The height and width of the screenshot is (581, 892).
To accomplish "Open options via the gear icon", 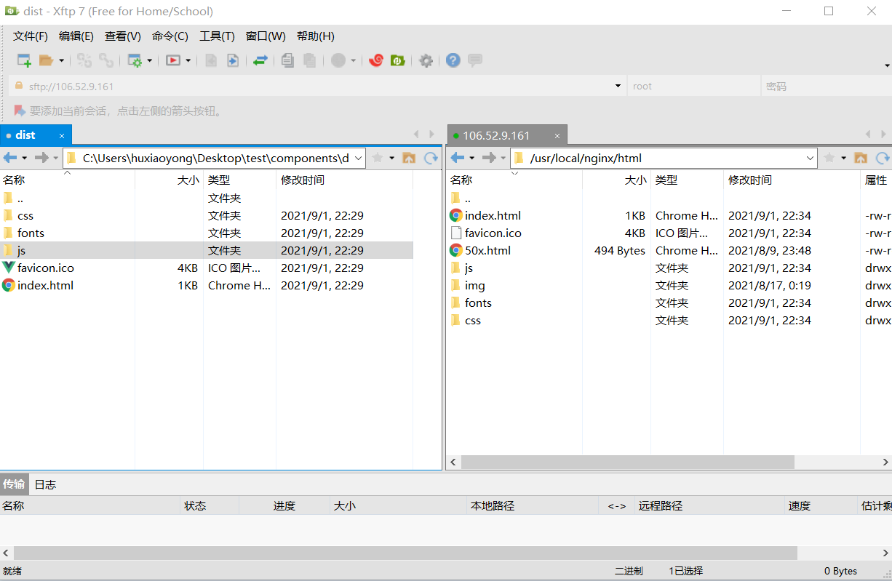I will pyautogui.click(x=426, y=60).
